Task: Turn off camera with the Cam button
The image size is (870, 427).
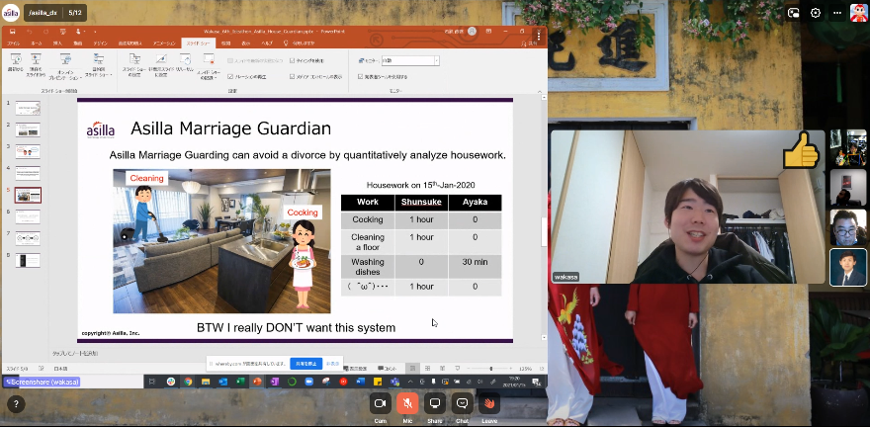Action: coord(380,403)
